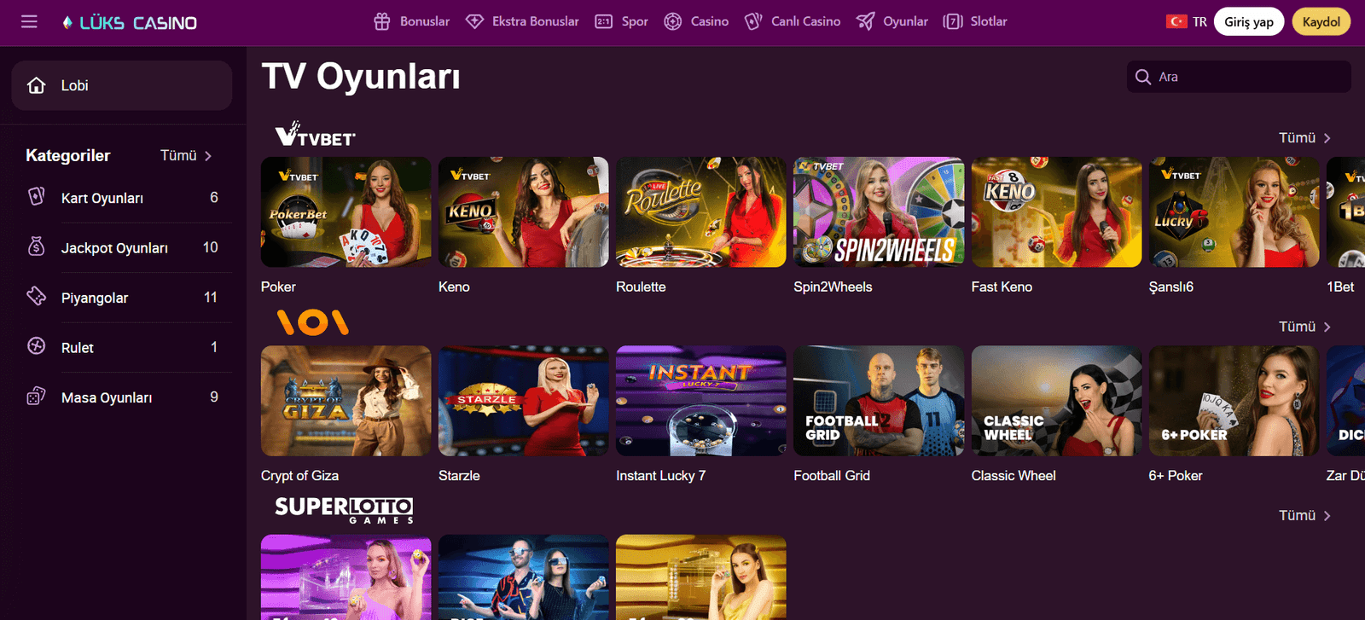
Task: Open the Football Grid thumbnail
Action: tap(879, 401)
